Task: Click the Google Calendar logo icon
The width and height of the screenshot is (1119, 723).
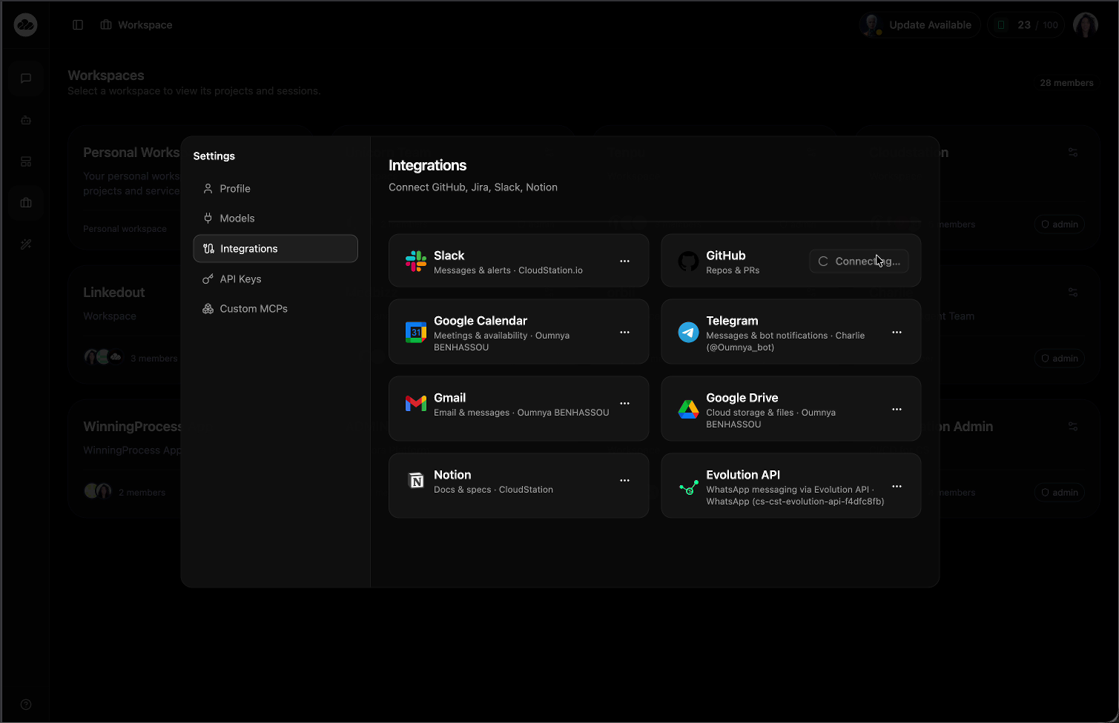Action: pos(416,333)
